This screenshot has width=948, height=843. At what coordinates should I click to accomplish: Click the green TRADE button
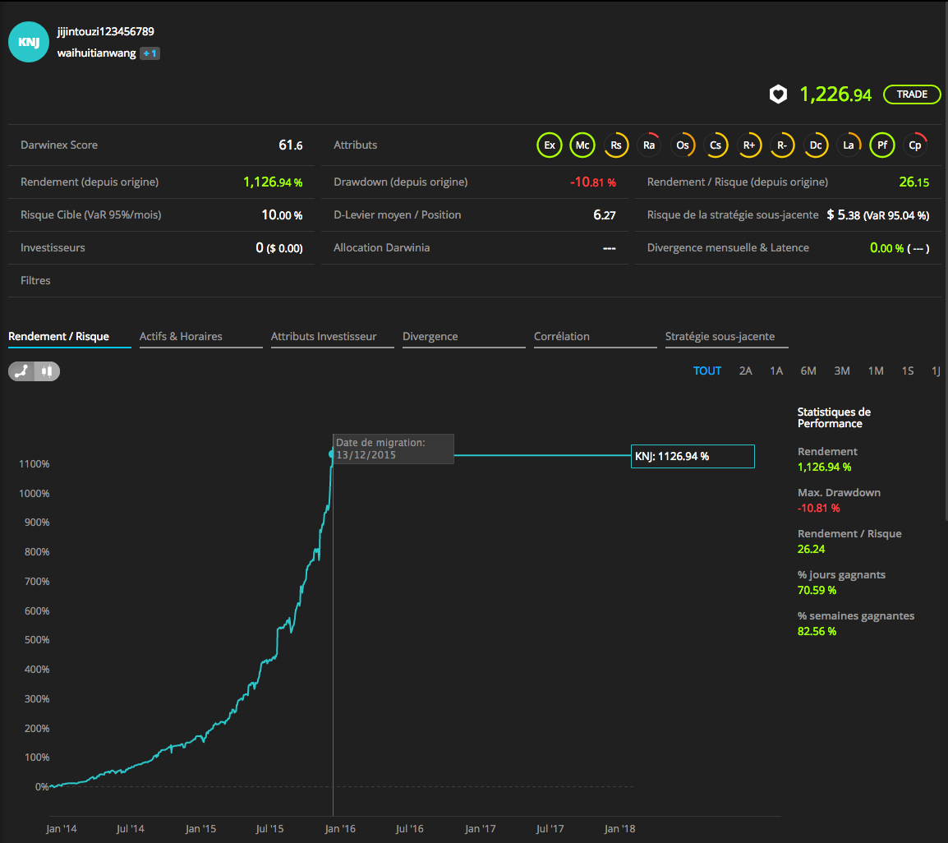click(912, 94)
